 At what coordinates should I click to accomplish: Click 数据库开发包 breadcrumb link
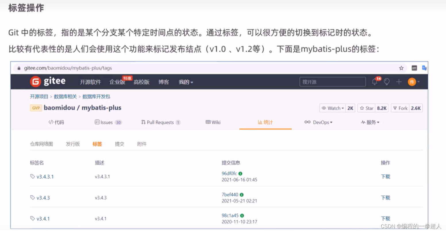96,97
